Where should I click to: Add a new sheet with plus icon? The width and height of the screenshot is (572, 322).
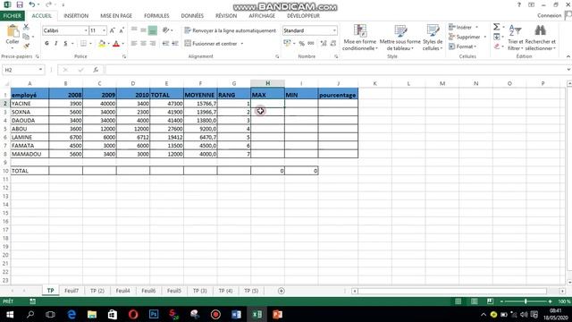281,291
